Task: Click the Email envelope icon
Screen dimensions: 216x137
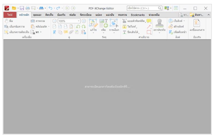Action: (x=33, y=8)
